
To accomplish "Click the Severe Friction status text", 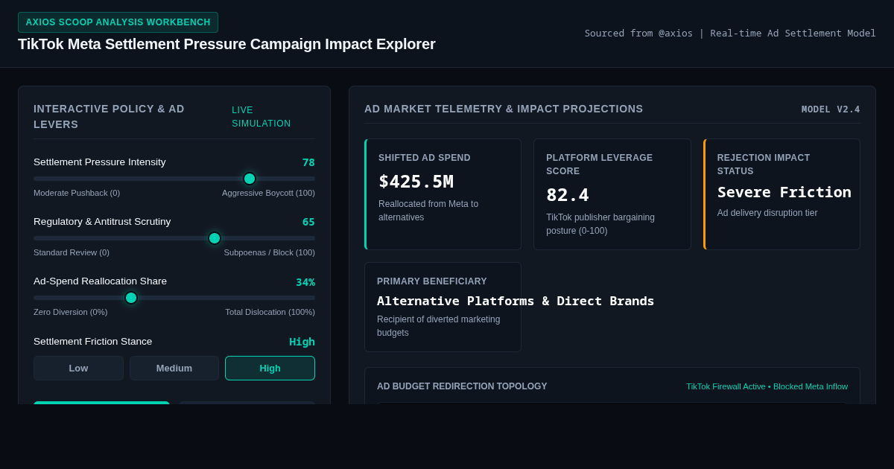I will [784, 192].
